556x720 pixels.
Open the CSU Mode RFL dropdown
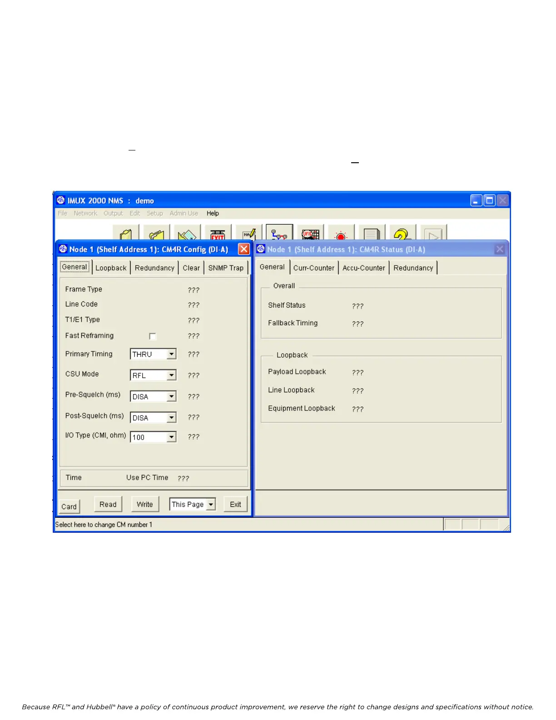(x=171, y=375)
